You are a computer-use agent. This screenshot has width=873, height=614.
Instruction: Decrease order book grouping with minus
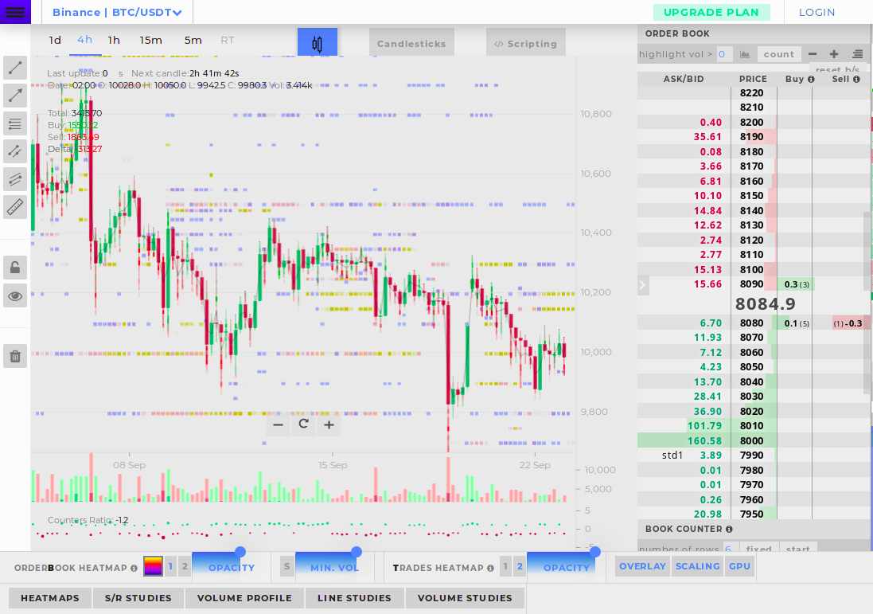tap(813, 54)
